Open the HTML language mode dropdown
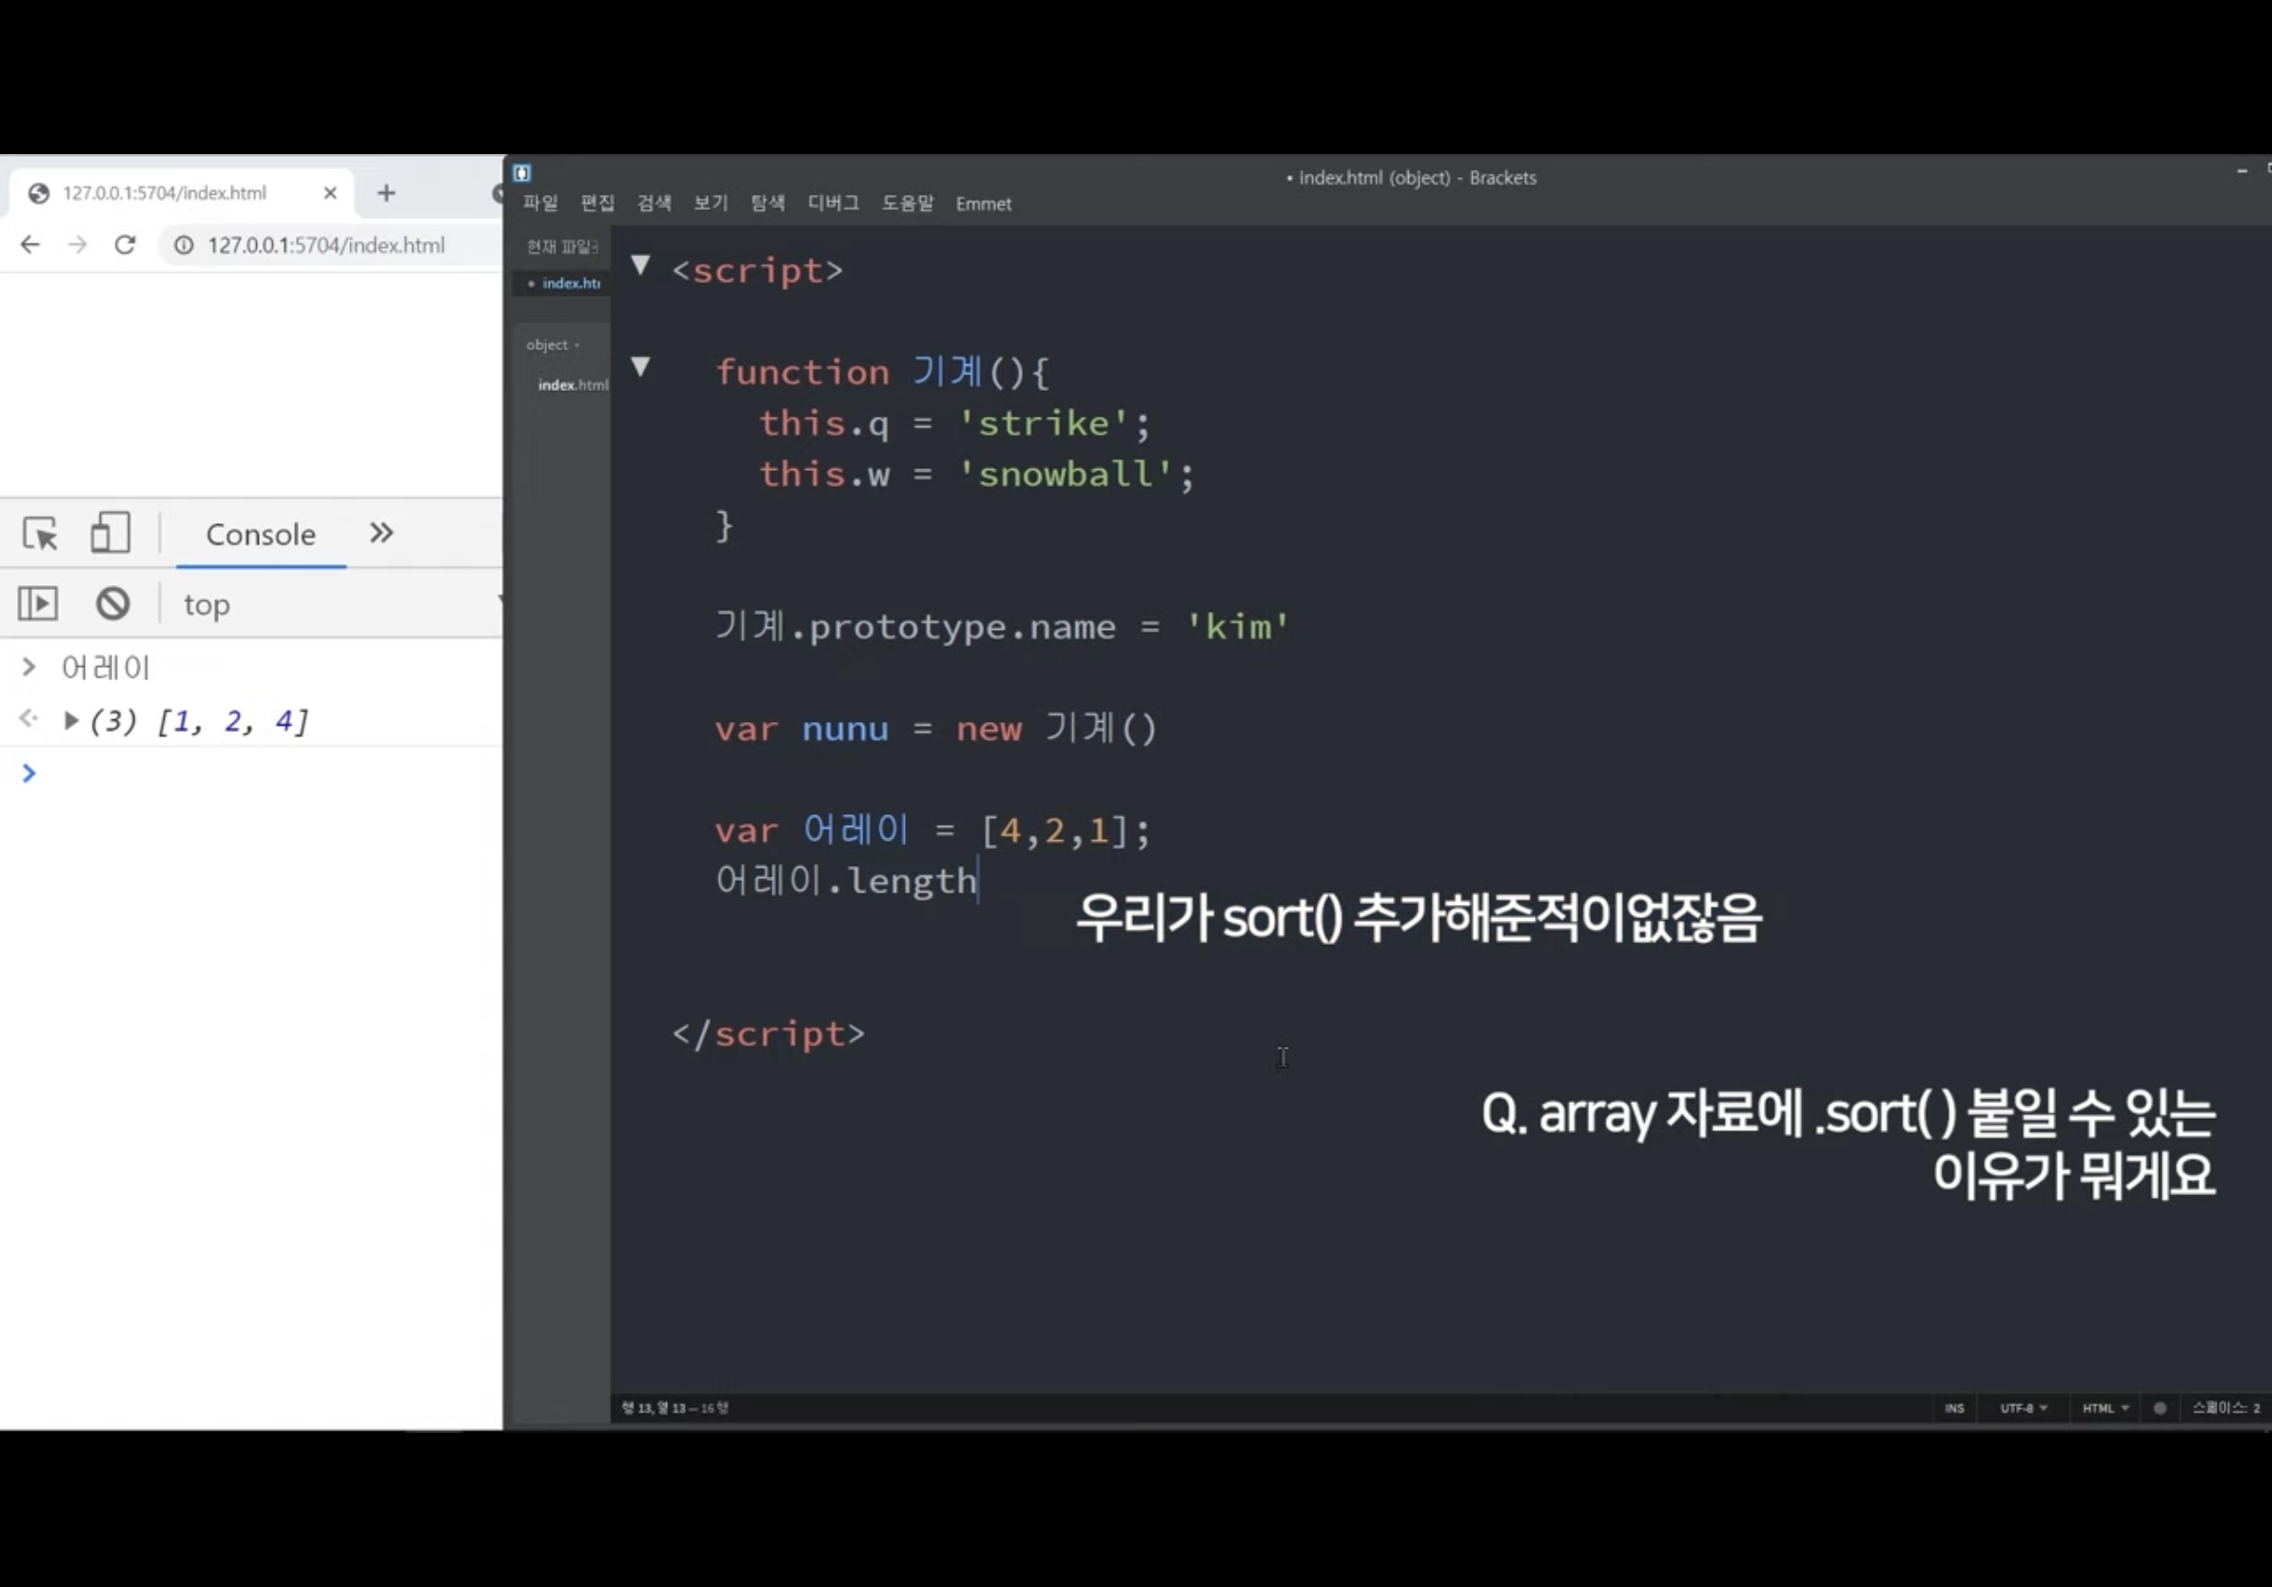2272x1587 pixels. [2105, 1408]
